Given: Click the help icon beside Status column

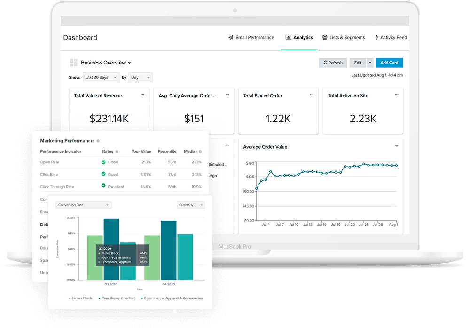Looking at the screenshot, I should click(117, 151).
